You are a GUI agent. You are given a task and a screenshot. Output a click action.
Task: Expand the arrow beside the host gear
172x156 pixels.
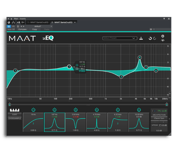coord(154,29)
